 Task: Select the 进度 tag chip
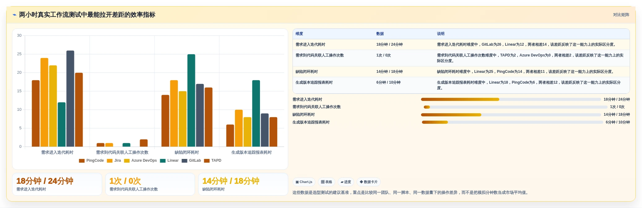(x=346, y=182)
